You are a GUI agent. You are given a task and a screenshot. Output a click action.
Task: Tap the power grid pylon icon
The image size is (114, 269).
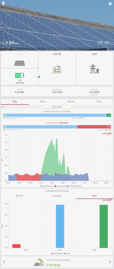click(95, 69)
